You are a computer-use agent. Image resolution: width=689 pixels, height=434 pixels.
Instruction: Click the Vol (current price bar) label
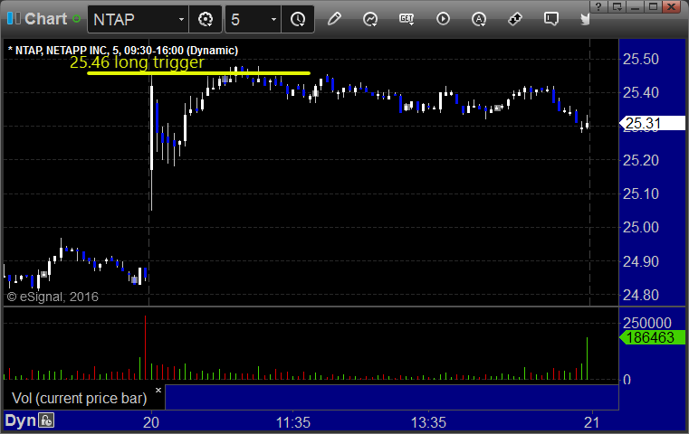coord(79,398)
